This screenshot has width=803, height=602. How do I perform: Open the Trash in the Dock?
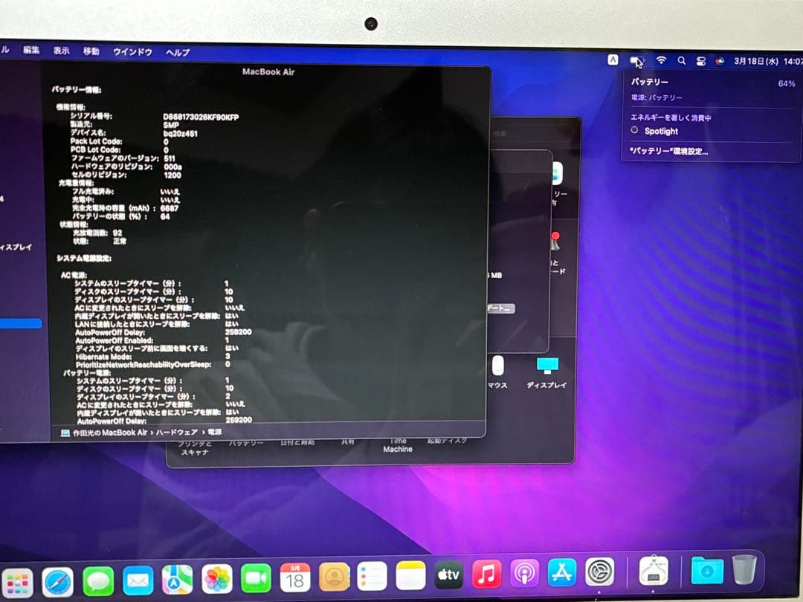point(744,569)
